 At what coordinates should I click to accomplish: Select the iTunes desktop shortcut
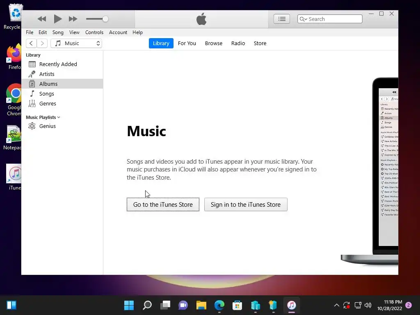14,177
